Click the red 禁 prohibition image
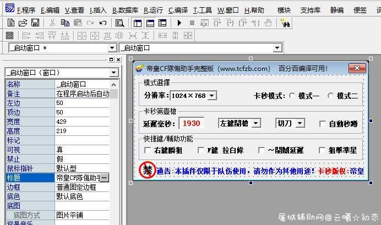Image resolution: width=381 pixels, height=225 pixels. pos(147,170)
